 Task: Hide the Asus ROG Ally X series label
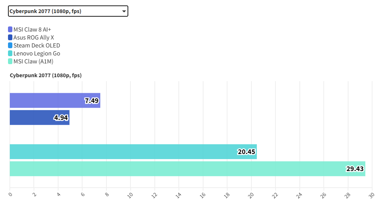click(x=33, y=37)
